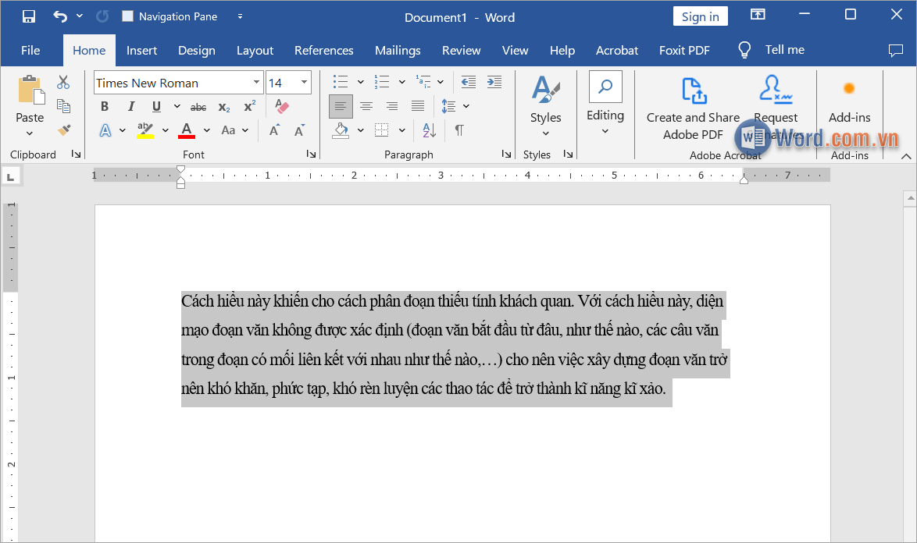Open the File menu tab
917x543 pixels.
click(x=30, y=50)
